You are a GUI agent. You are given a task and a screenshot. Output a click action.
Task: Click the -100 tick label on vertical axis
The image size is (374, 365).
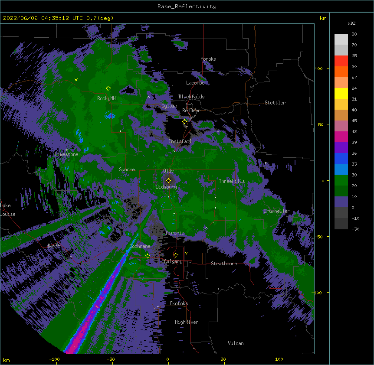pos(317,293)
